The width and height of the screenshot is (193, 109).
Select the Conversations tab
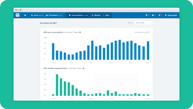pyautogui.click(x=78, y=15)
